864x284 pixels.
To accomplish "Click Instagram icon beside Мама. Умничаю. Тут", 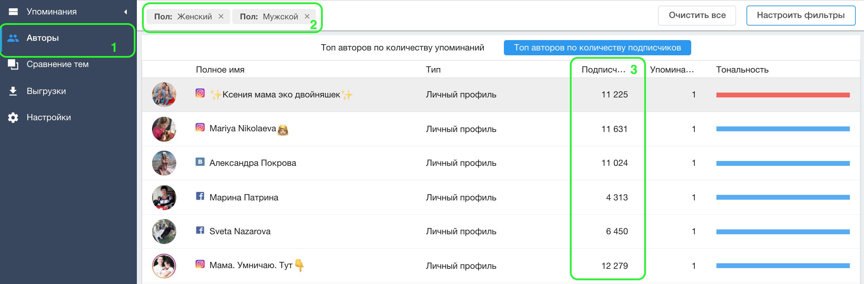I will click(200, 264).
